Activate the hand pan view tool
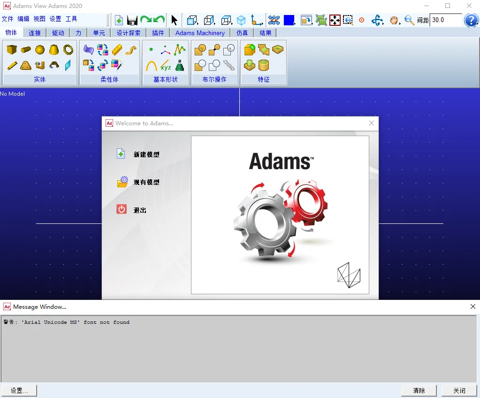Image resolution: width=480 pixels, height=398 pixels. (x=394, y=20)
